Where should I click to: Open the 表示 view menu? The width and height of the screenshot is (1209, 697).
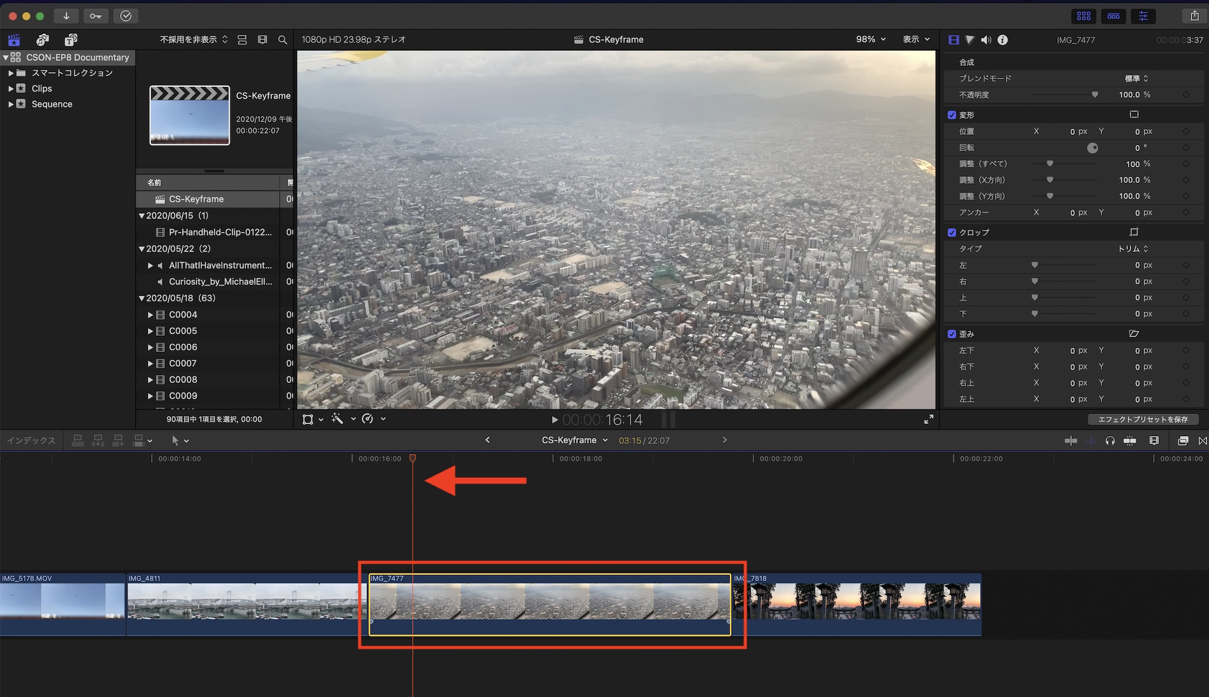click(x=916, y=39)
